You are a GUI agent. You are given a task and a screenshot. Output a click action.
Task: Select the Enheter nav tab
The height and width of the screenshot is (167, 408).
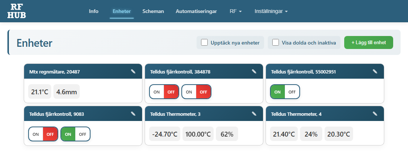point(122,11)
